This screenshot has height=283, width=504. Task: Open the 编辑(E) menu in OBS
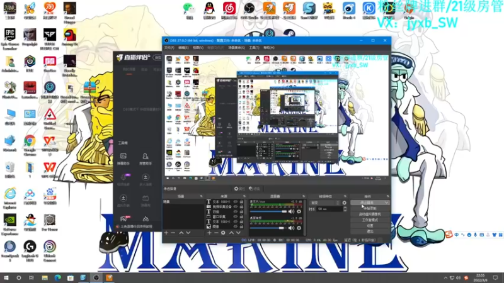click(183, 48)
